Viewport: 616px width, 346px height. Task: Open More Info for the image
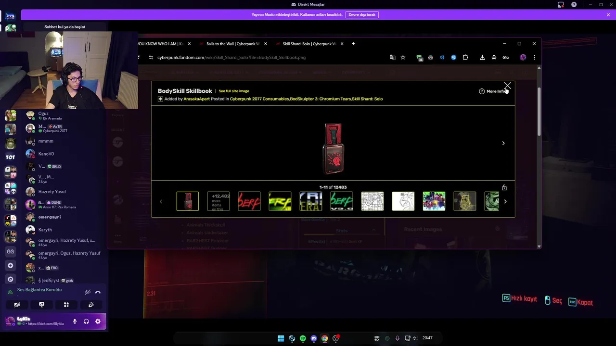coord(493,91)
